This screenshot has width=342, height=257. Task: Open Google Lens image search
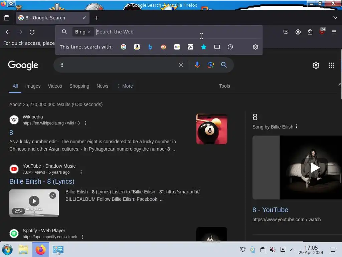pos(210,65)
